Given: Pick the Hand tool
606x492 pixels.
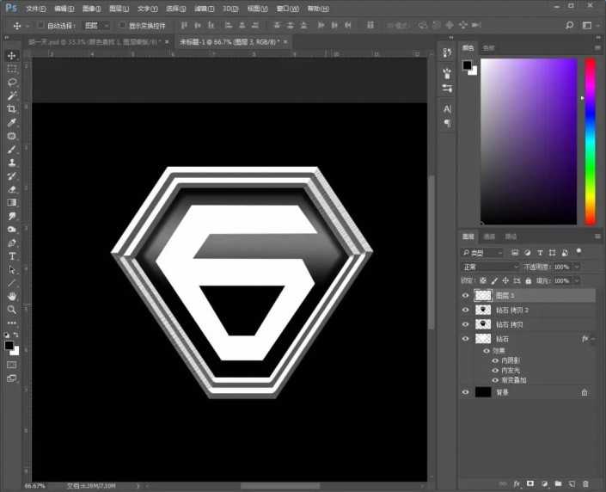Looking at the screenshot, I should (x=12, y=296).
